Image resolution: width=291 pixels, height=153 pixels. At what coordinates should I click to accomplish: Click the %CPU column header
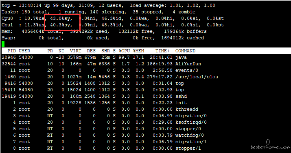coord(124,51)
